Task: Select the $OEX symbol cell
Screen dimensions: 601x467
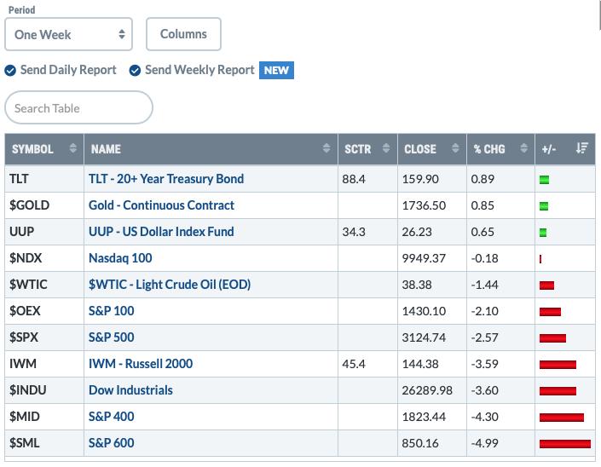Action: point(44,311)
